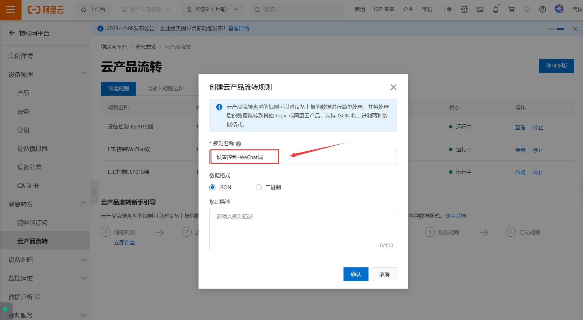Open the hamburger menu at top left
The width and height of the screenshot is (583, 320).
10,10
